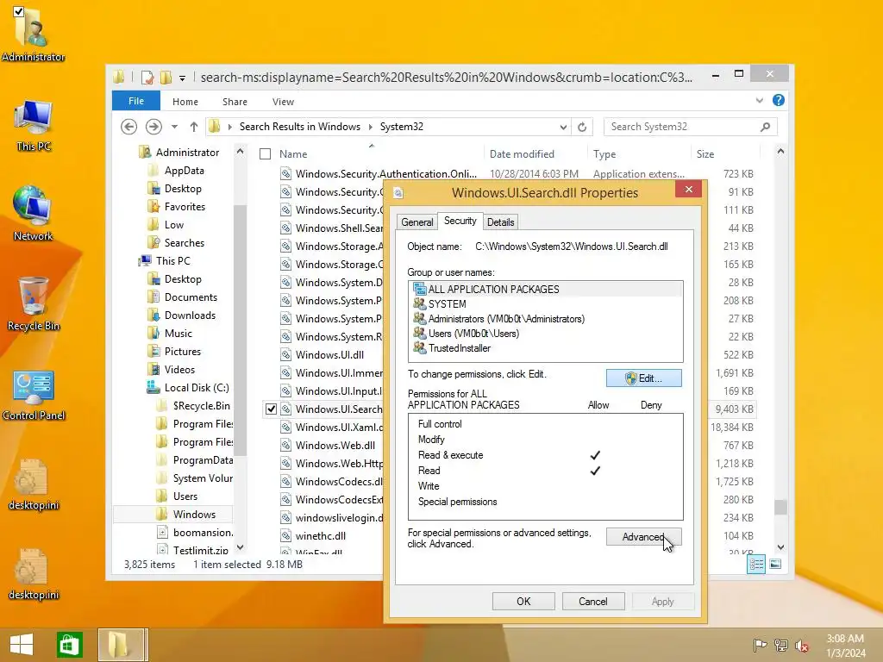Click the navigation pane scrollbar thumb
The width and height of the screenshot is (883, 662).
click(x=240, y=330)
